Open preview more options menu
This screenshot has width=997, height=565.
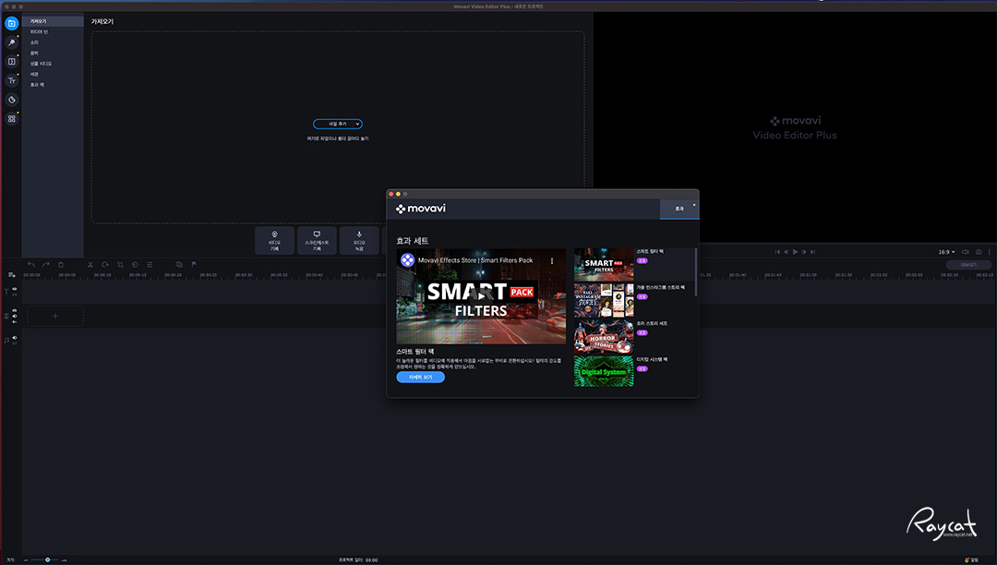click(x=990, y=252)
